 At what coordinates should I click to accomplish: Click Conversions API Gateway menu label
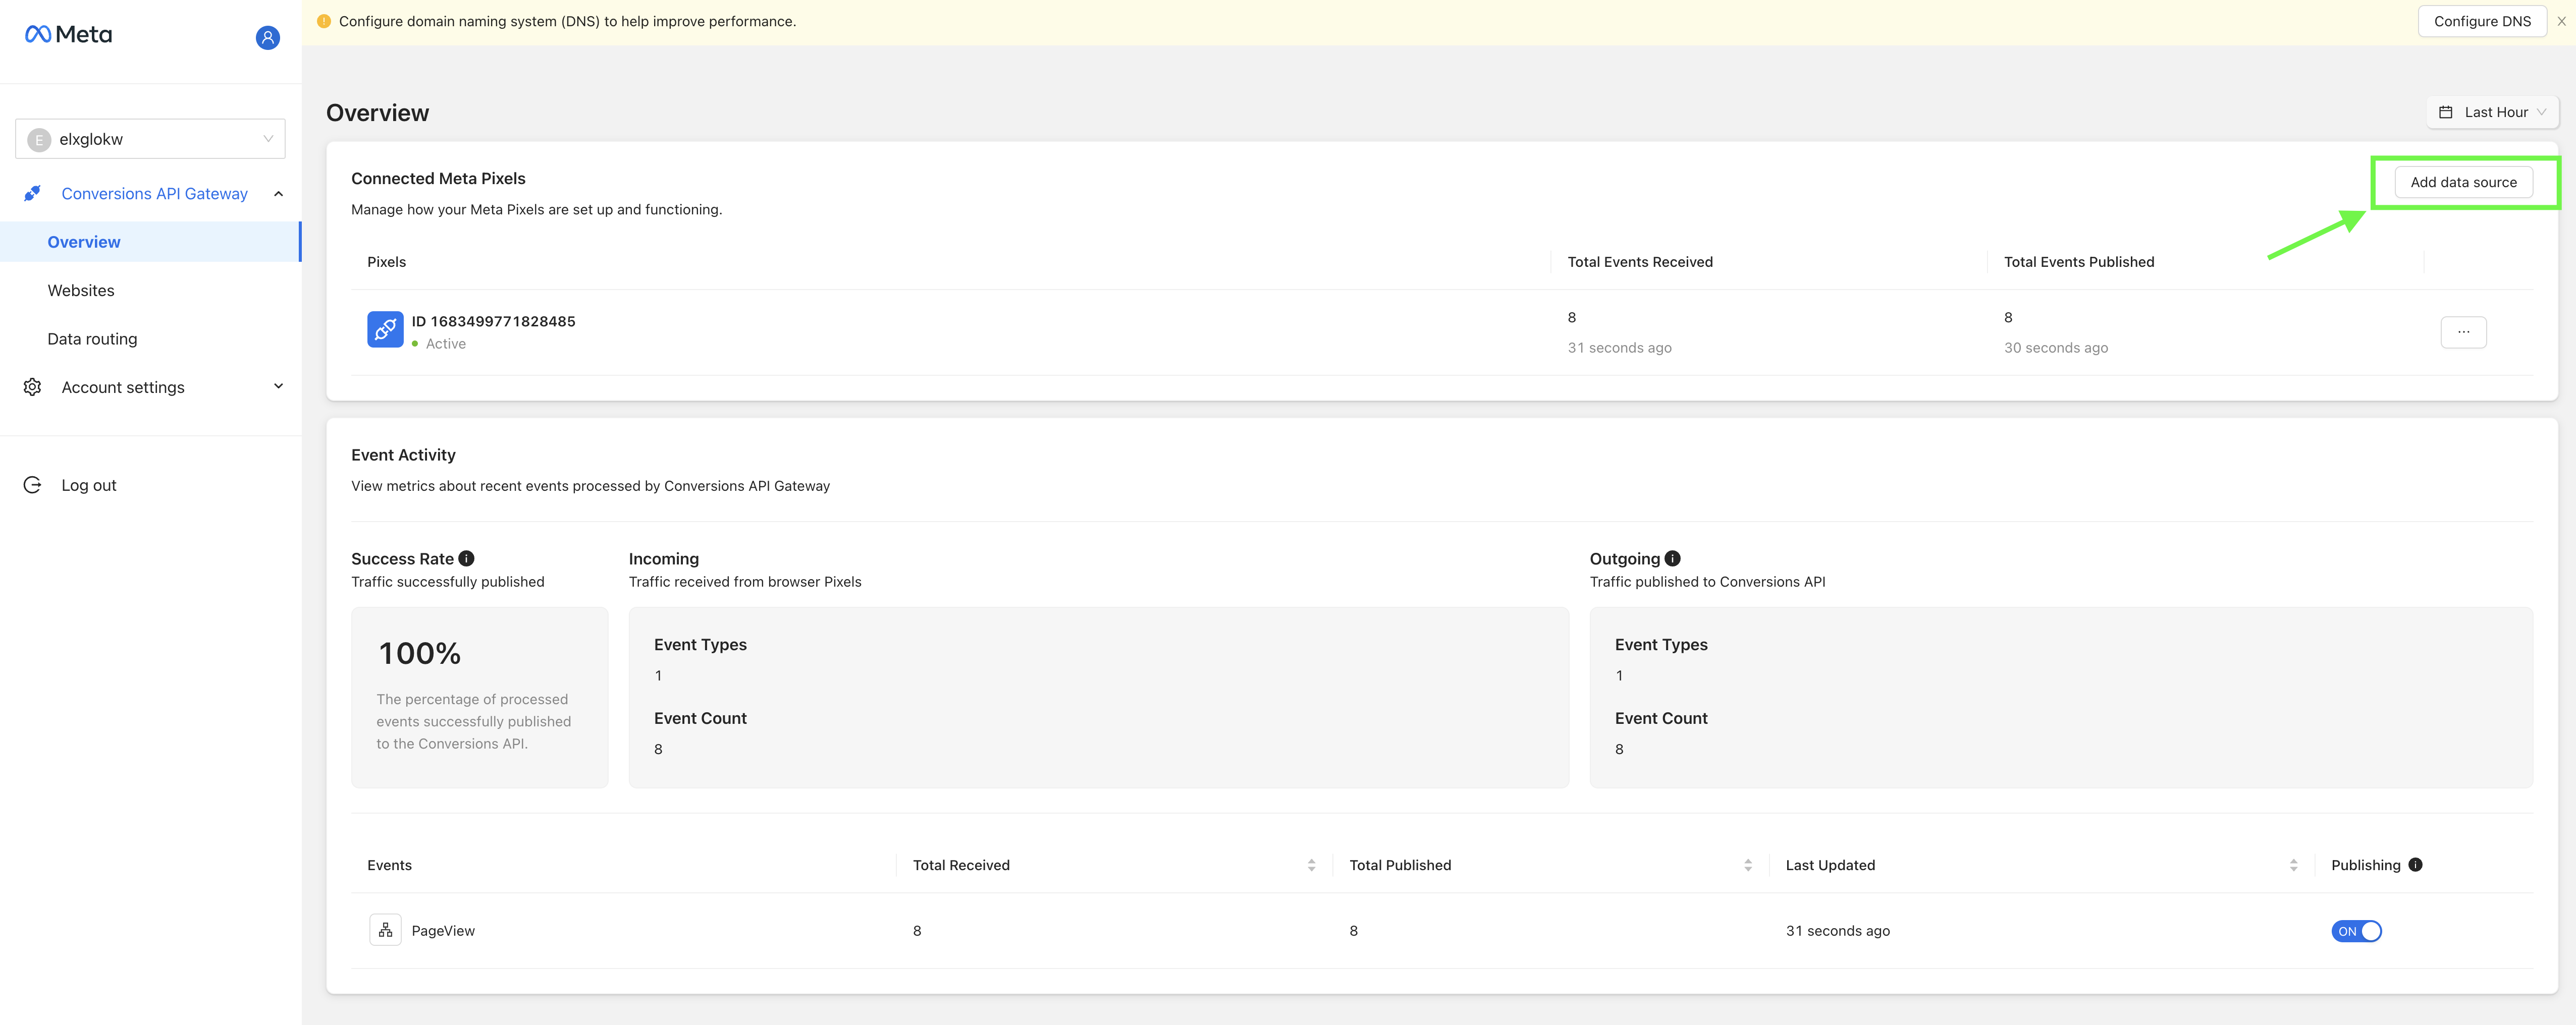154,194
